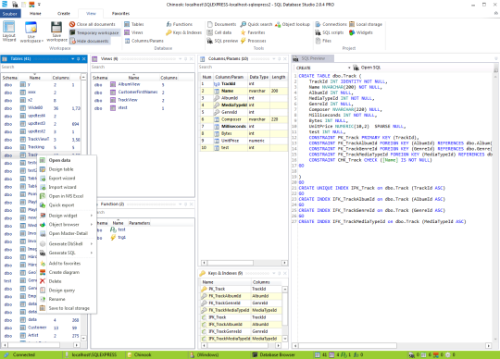Close all documents in ribbon

point(93,24)
